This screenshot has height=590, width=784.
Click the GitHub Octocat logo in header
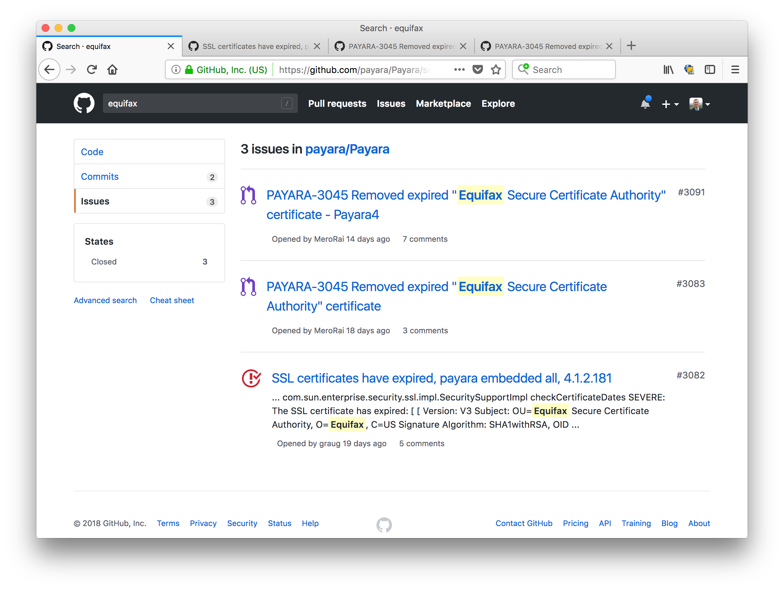(84, 104)
